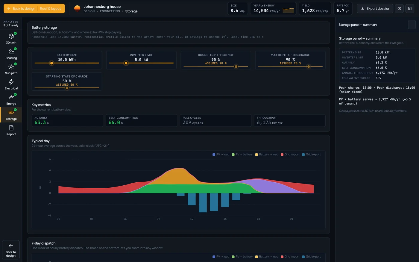Toggle Grid export legend in 7-day dispatch chart

(311, 257)
